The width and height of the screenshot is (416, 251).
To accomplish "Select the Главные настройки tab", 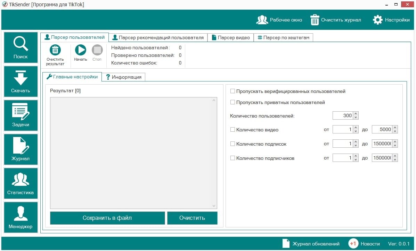I will [72, 77].
